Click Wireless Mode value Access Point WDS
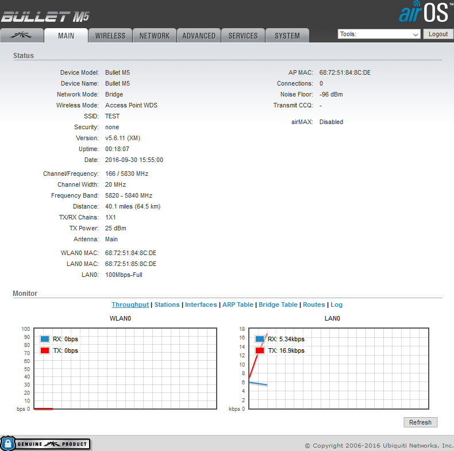This screenshot has width=454, height=451. click(131, 105)
